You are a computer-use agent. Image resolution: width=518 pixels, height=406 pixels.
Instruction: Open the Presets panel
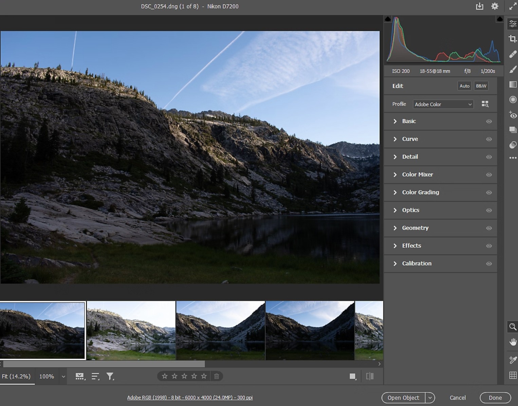pyautogui.click(x=513, y=130)
